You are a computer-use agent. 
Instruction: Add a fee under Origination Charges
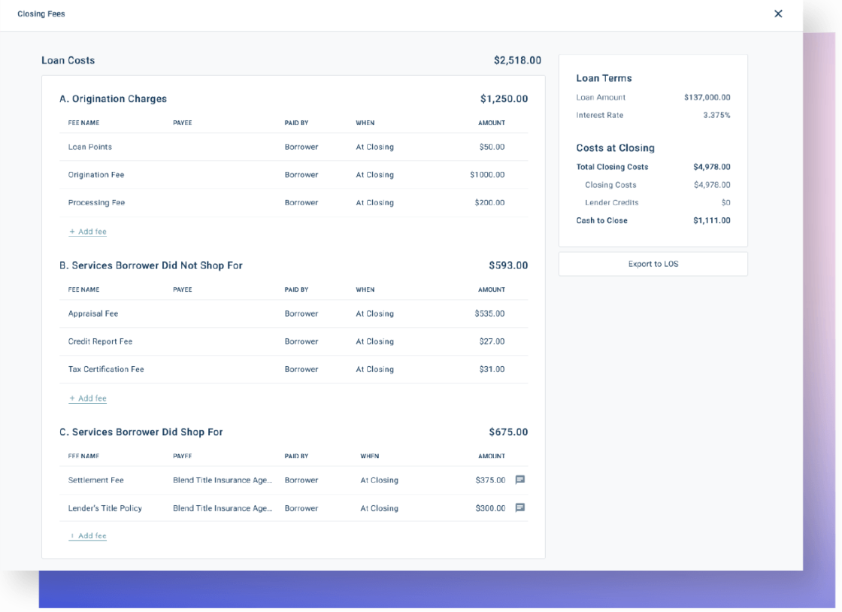[87, 231]
